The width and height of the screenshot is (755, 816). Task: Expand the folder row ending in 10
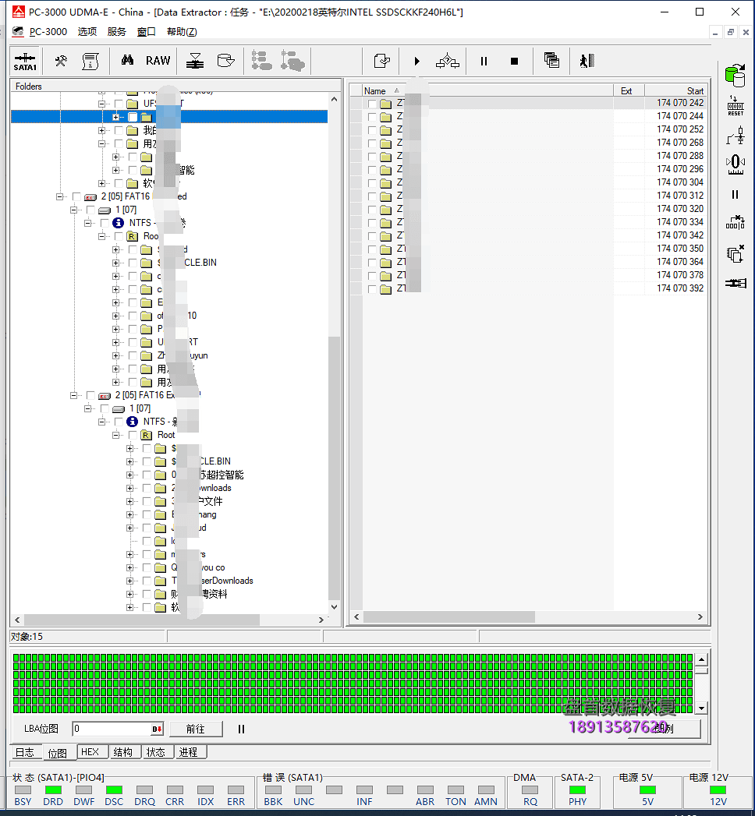tap(115, 316)
